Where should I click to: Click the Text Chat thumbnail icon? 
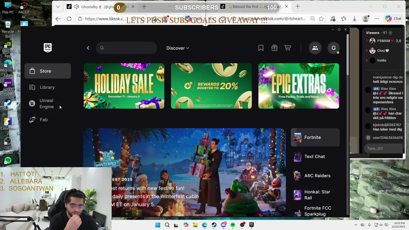point(297,157)
